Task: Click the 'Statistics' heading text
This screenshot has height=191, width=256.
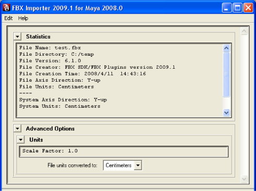Action: pos(38,36)
